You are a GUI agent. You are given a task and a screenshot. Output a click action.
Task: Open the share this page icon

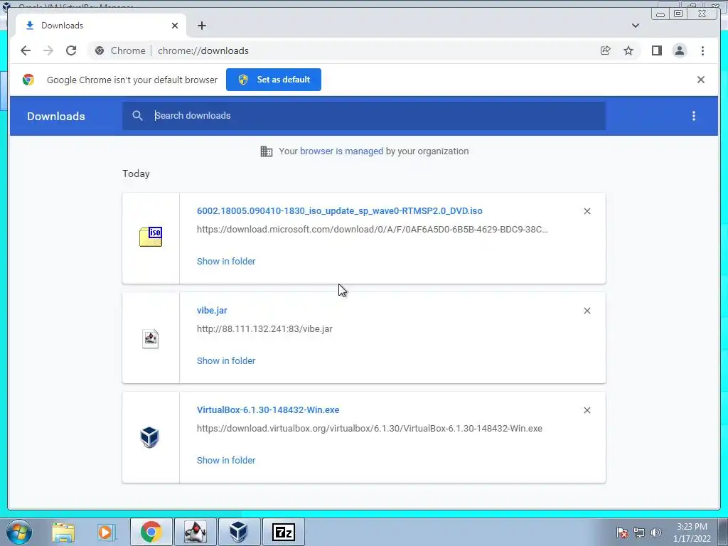[x=606, y=50]
